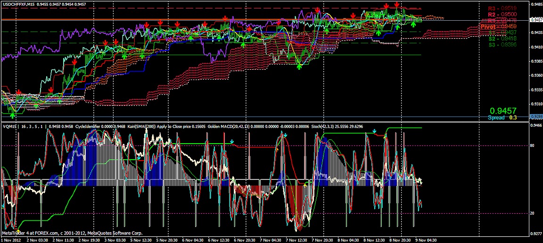Select the S3 support level label
This screenshot has height=243, width=543.
[x=502, y=45]
